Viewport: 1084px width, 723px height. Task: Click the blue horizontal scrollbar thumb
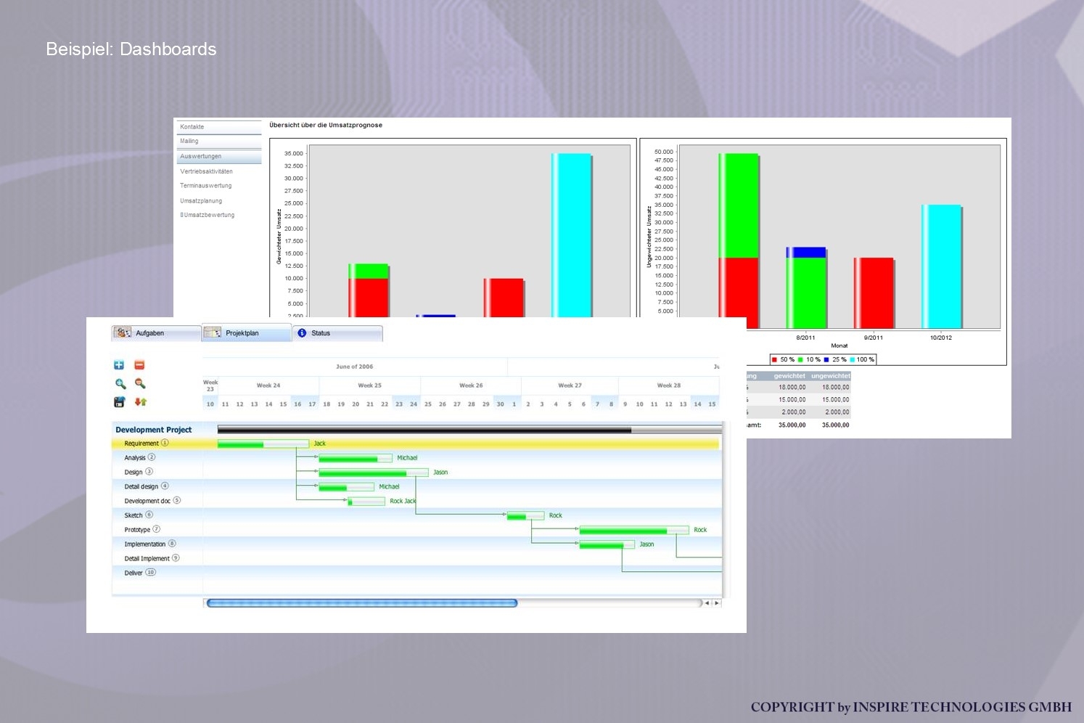click(x=362, y=603)
